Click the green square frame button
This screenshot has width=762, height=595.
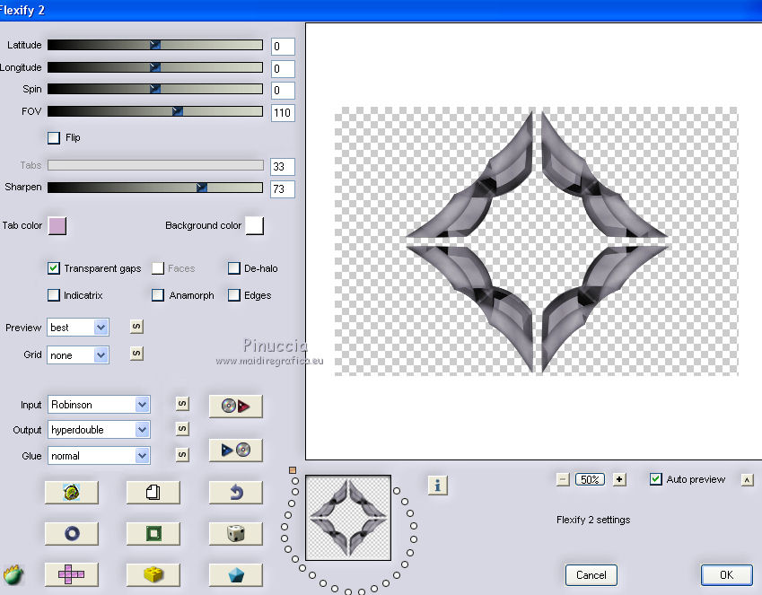153,534
